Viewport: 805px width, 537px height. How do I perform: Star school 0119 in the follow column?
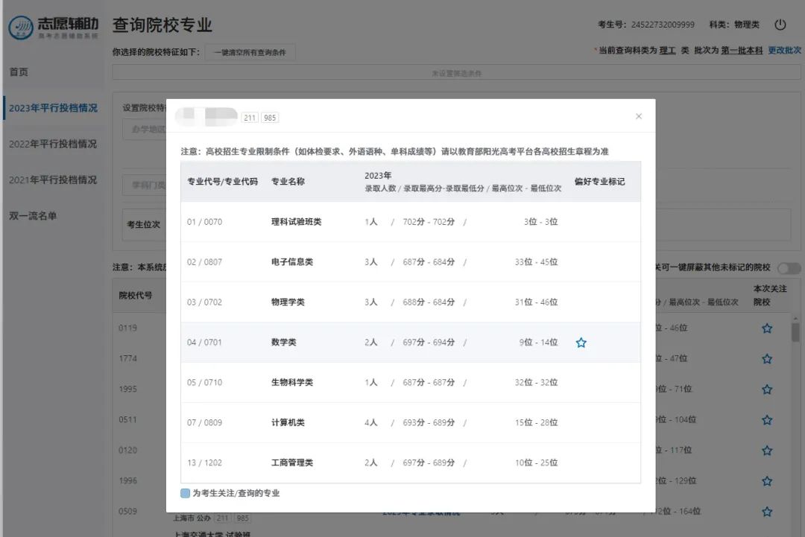(767, 328)
